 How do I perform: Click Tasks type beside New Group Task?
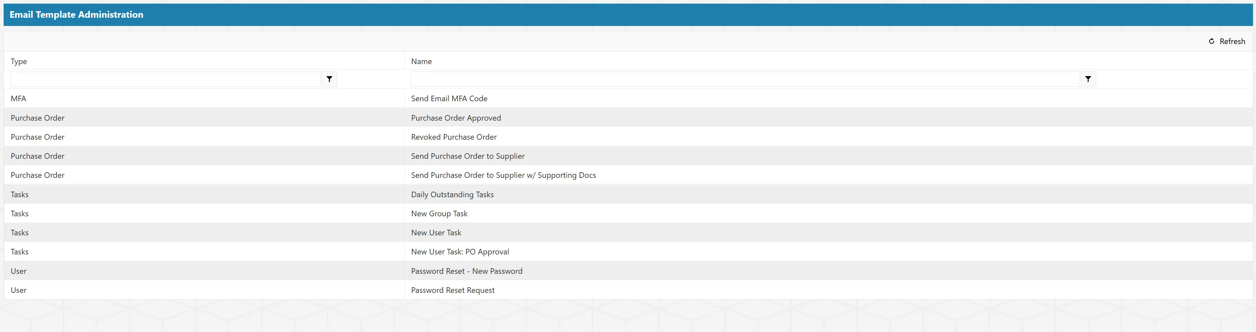19,214
